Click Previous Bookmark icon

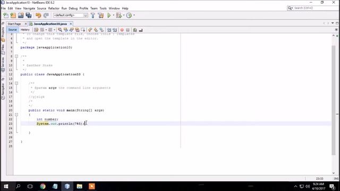pyautogui.click(x=90, y=30)
